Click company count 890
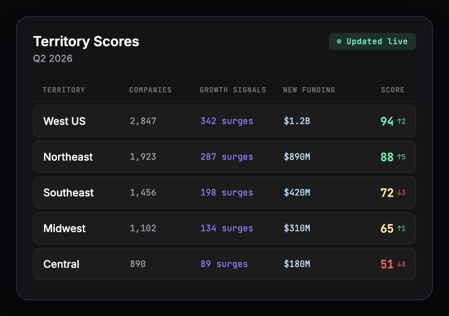This screenshot has width=449, height=316. (x=138, y=264)
